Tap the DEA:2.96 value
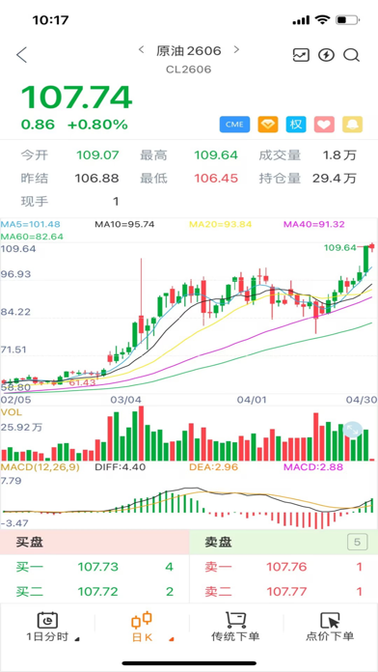Image resolution: width=378 pixels, height=672 pixels. pyautogui.click(x=213, y=467)
